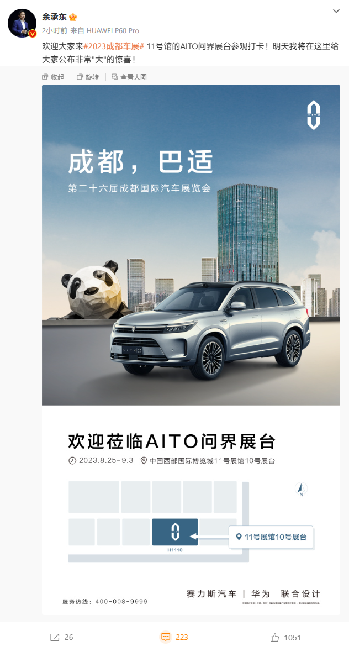Click the AITO poster image
This screenshot has width=349, height=652.
coord(191,349)
